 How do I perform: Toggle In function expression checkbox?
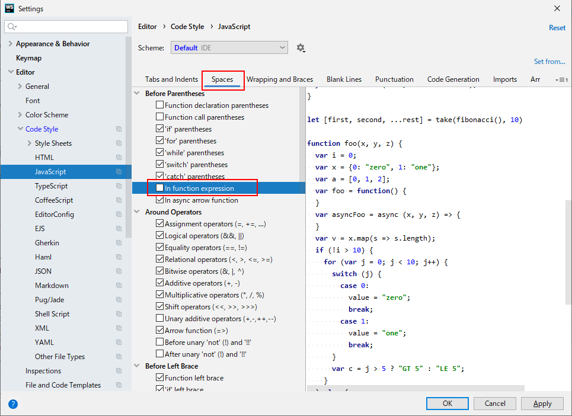tap(159, 188)
